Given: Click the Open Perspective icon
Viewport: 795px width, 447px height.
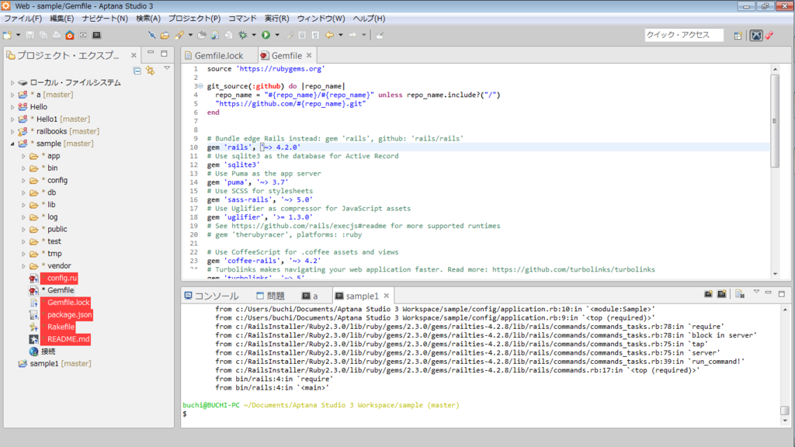Looking at the screenshot, I should 738,36.
